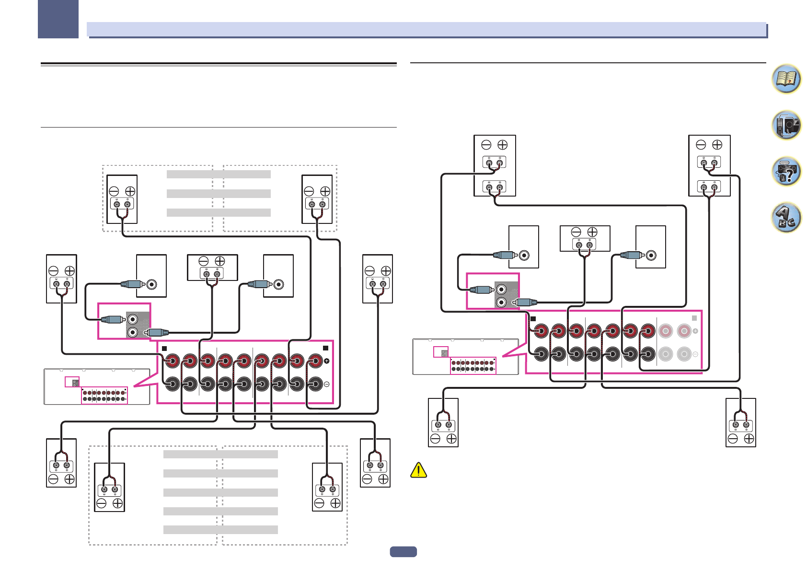The width and height of the screenshot is (807, 571).
Task: Click the magenta subwoofer pre-out box in right diagram
Action: click(493, 291)
